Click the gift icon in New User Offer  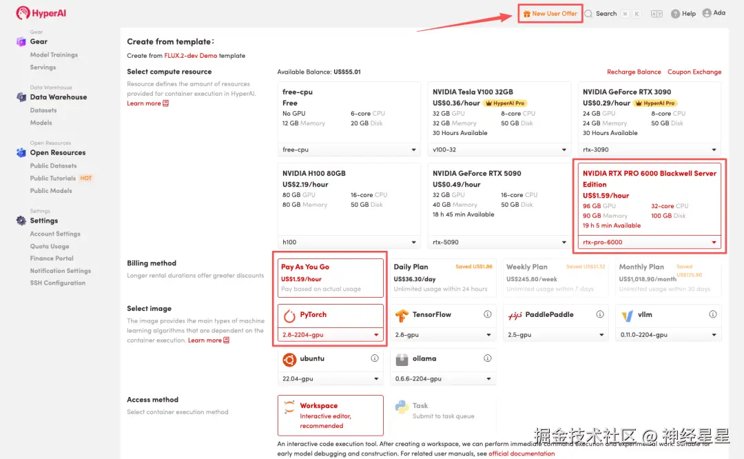[x=527, y=14]
